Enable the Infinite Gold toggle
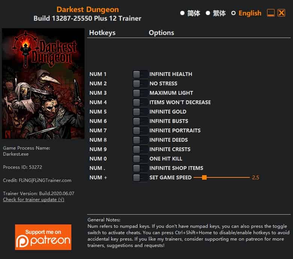This screenshot has width=293, height=259. click(x=140, y=112)
